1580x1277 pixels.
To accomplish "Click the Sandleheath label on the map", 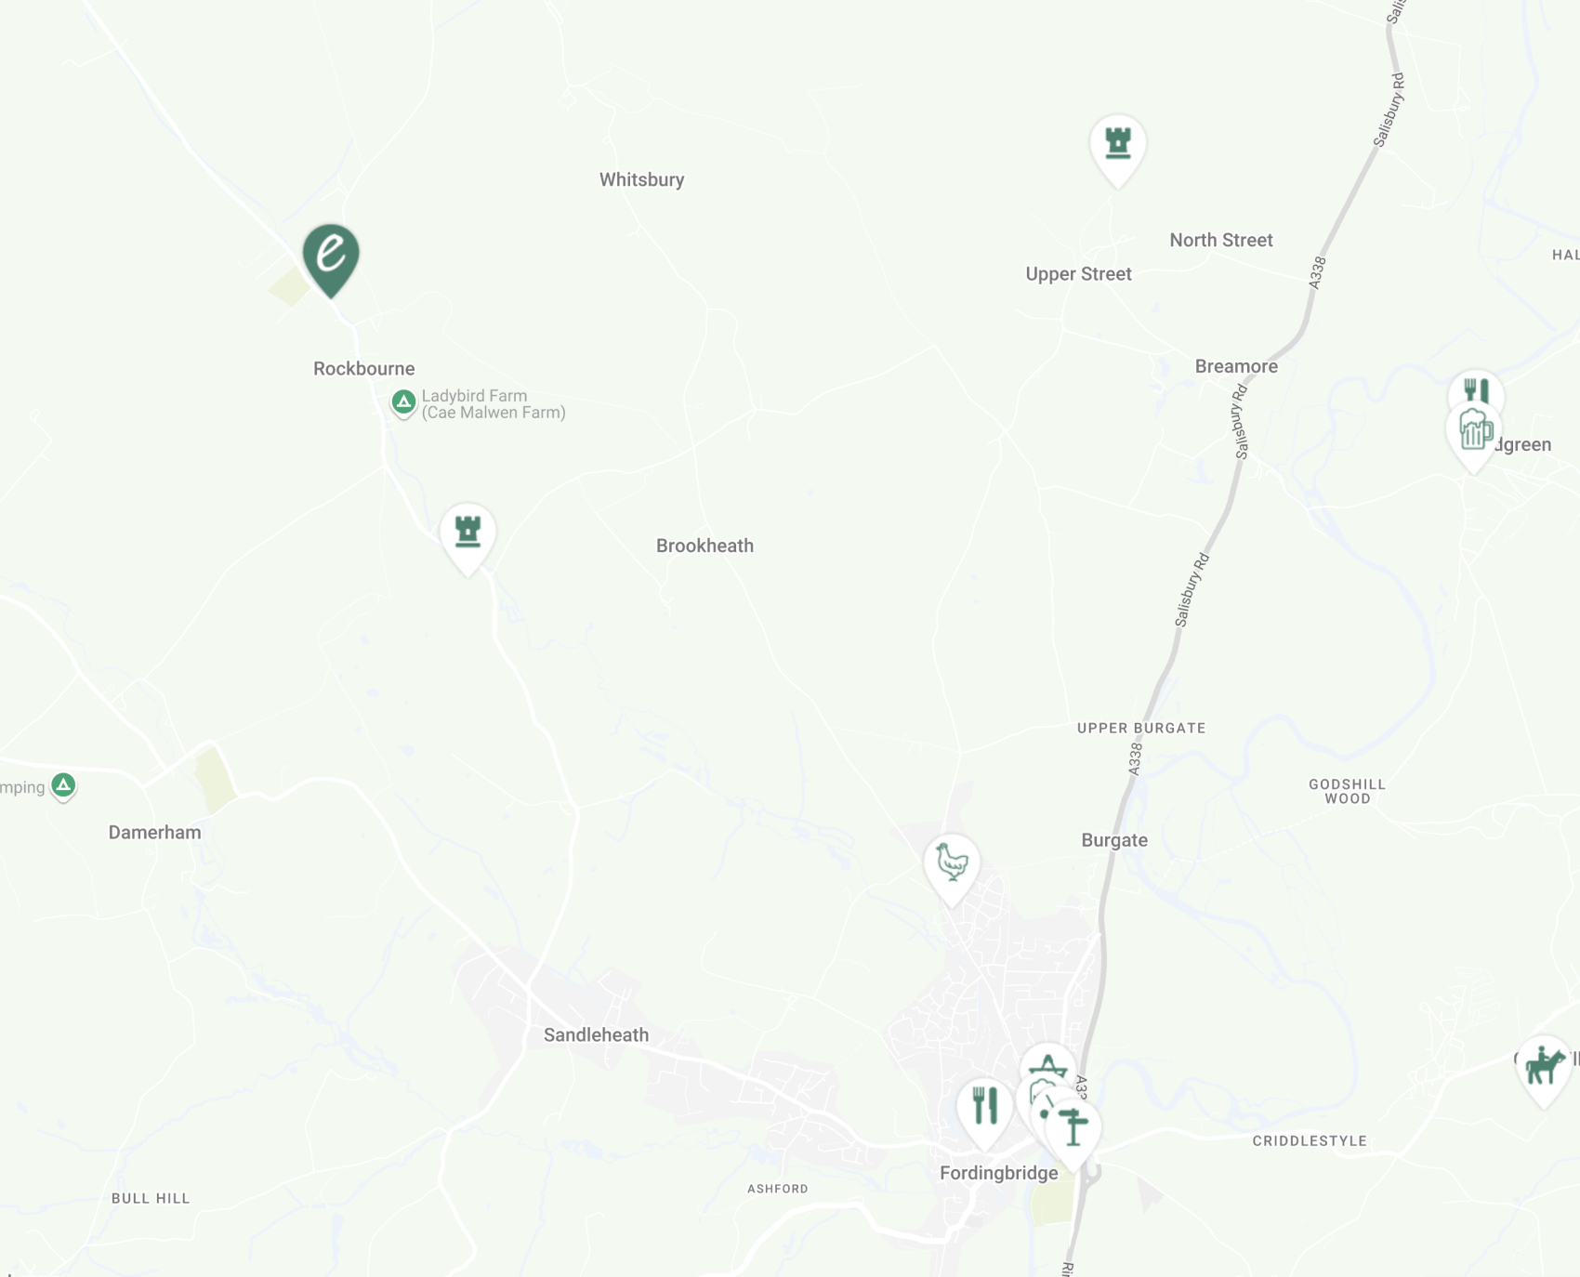I will click(x=596, y=1035).
